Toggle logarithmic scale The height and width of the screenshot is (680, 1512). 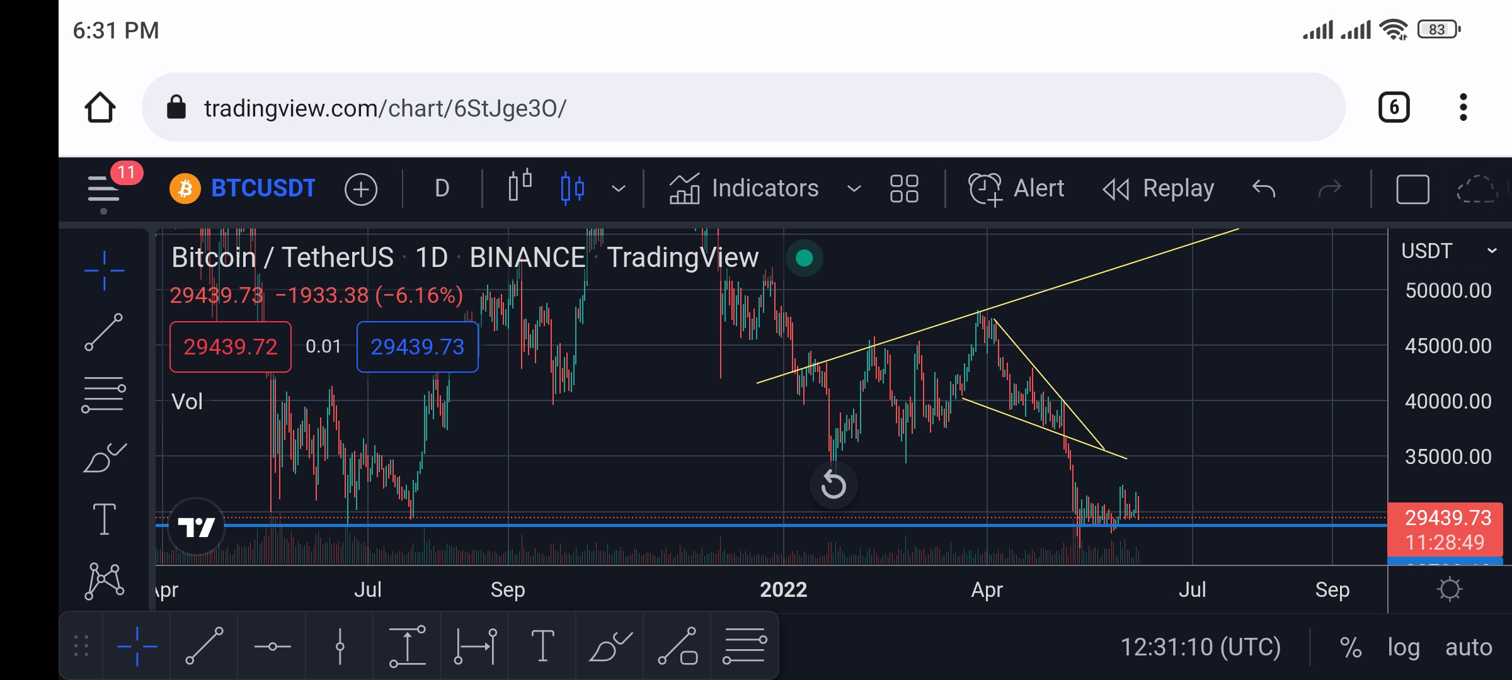pyautogui.click(x=1404, y=647)
